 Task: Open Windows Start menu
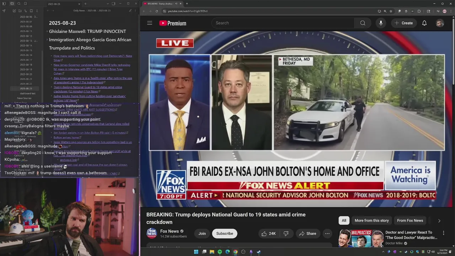click(196, 252)
